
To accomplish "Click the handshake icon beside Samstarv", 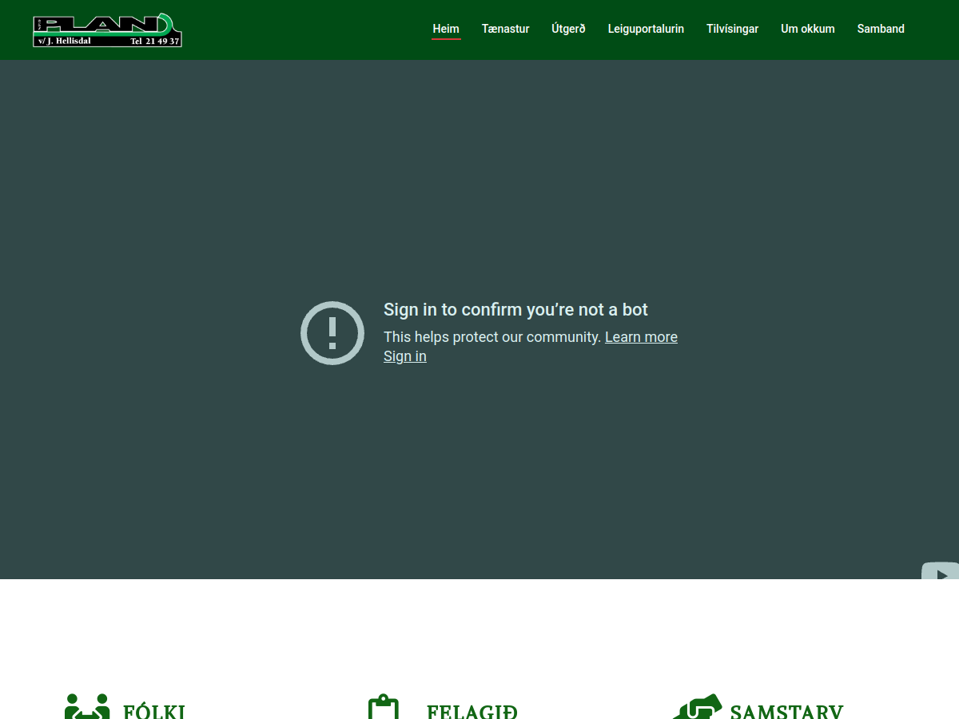I will click(697, 707).
